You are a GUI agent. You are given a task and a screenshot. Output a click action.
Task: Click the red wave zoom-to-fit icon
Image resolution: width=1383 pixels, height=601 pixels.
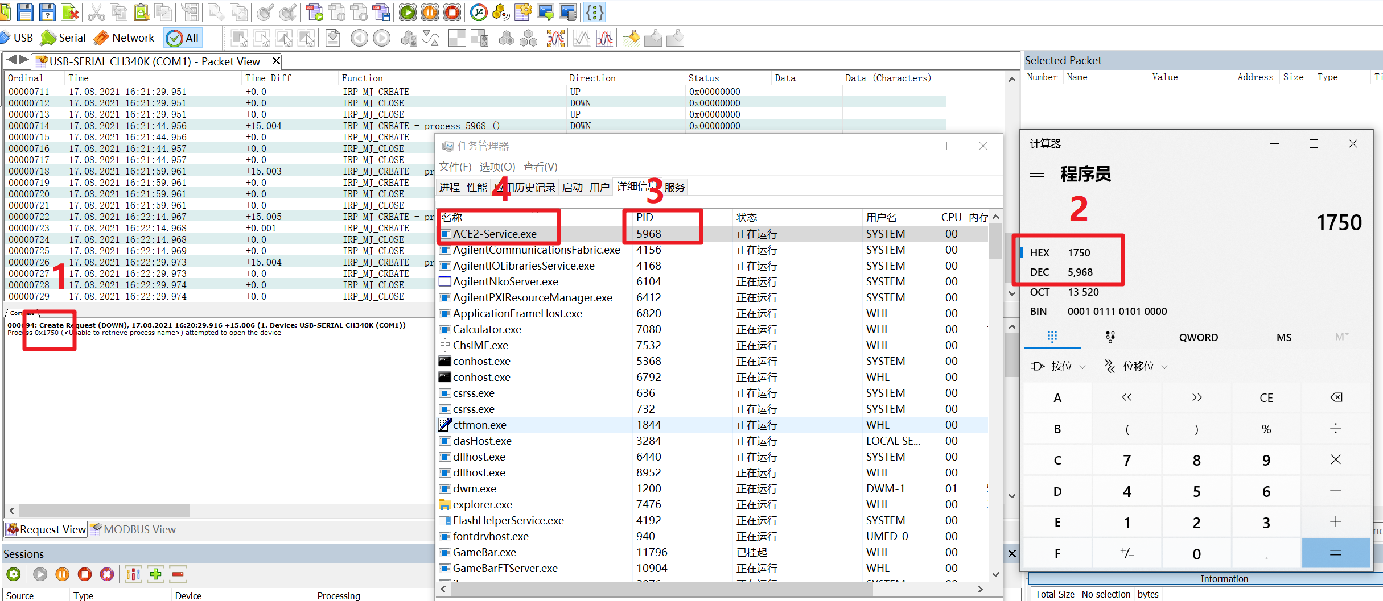(x=555, y=38)
